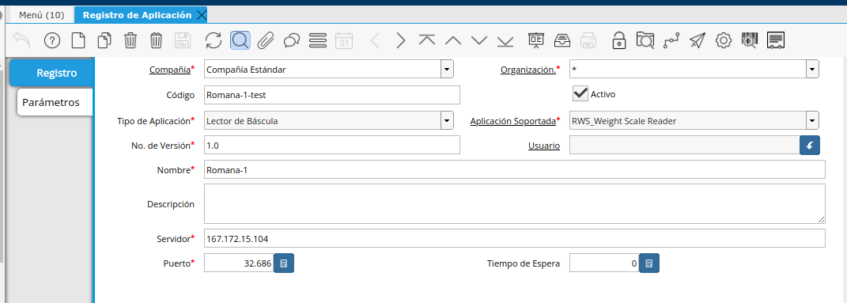Click the padlock Private Access icon

pyautogui.click(x=619, y=40)
